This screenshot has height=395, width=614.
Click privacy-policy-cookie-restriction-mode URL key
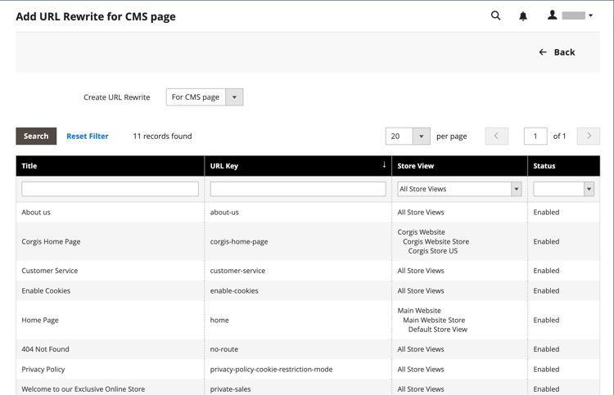pos(271,369)
